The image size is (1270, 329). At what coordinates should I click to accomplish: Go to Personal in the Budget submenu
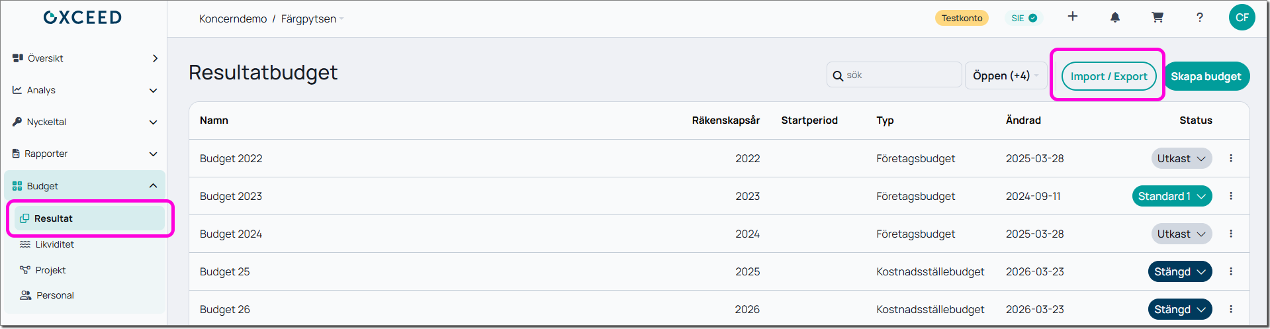pyautogui.click(x=55, y=295)
